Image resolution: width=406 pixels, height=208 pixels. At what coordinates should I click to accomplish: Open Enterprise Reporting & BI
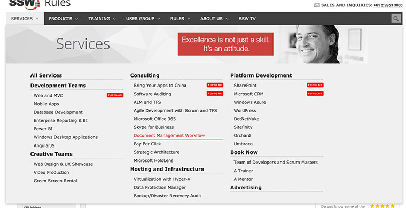coord(60,120)
